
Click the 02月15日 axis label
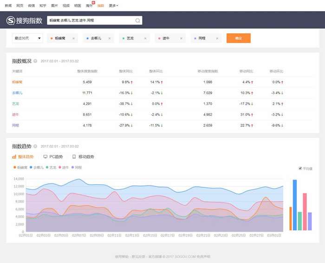150,236
